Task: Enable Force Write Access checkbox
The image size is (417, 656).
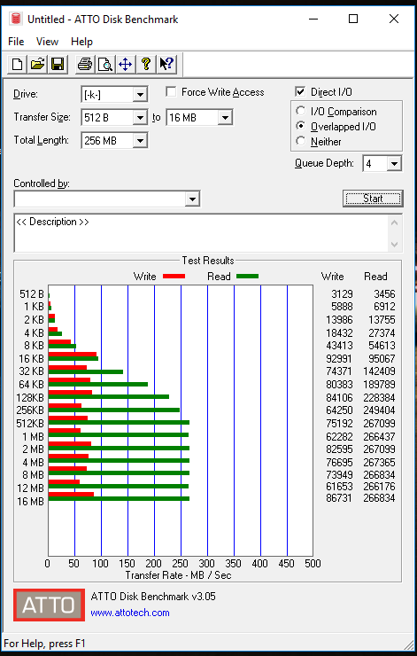Action: pos(171,91)
